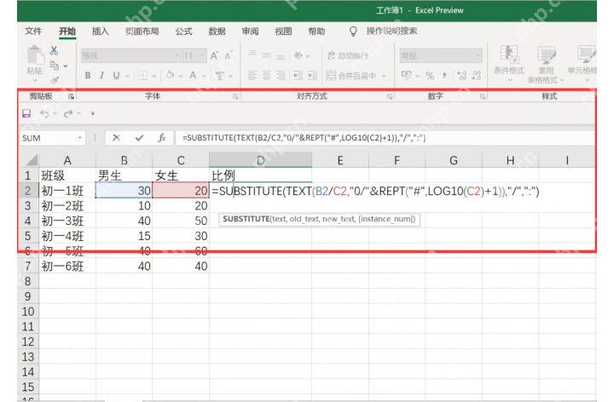Apply bottom vertical alignment
Screen dimensions: 614x402
tap(281, 55)
